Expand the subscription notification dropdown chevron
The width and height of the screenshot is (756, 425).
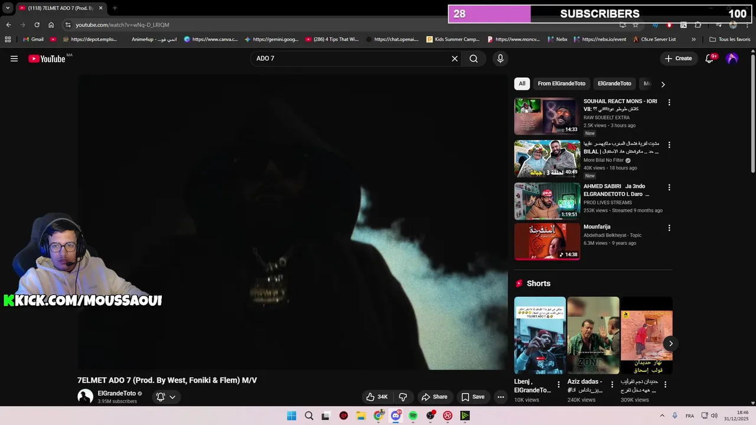172,397
